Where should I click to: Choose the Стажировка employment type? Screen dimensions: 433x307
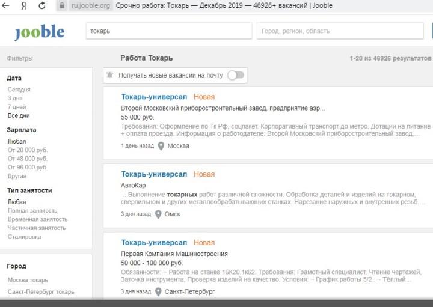pos(24,237)
